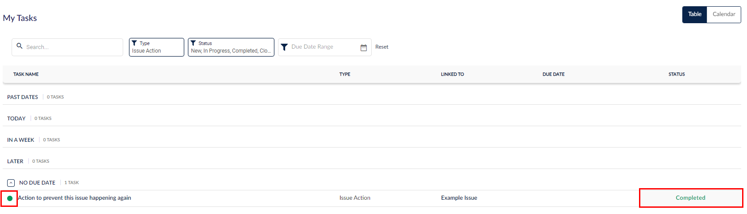Open the task 'Action to prevent this issue happening again'
Image resolution: width=747 pixels, height=214 pixels.
75,198
